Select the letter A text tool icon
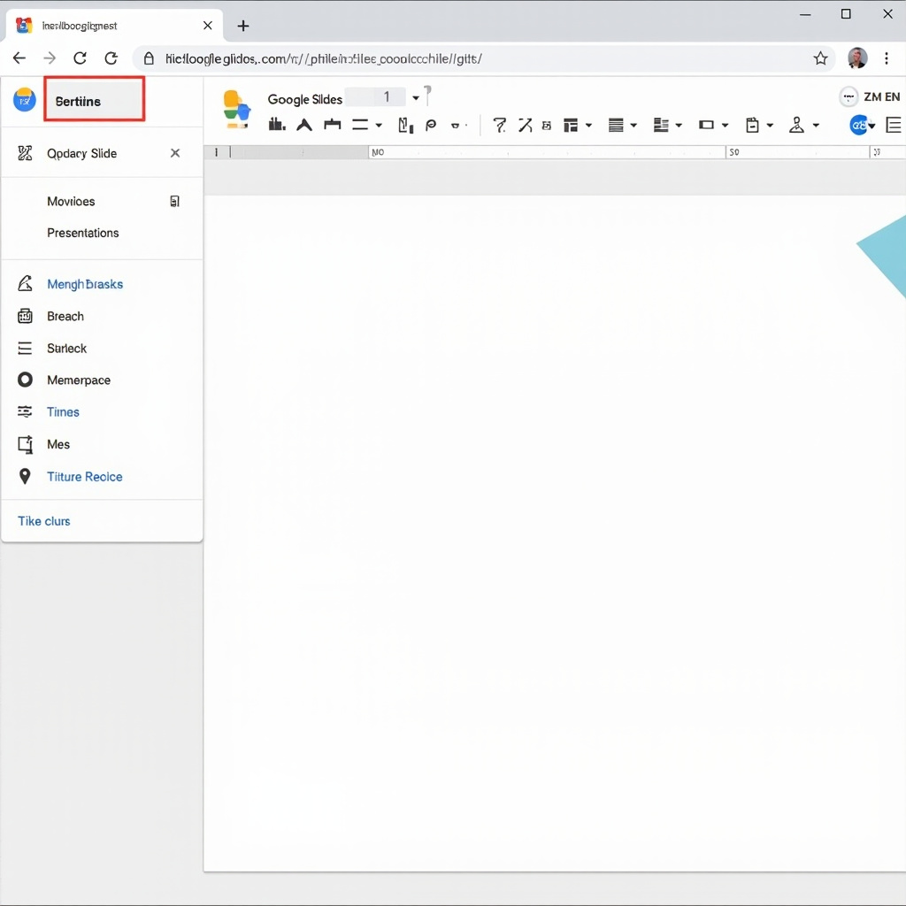 tap(304, 125)
